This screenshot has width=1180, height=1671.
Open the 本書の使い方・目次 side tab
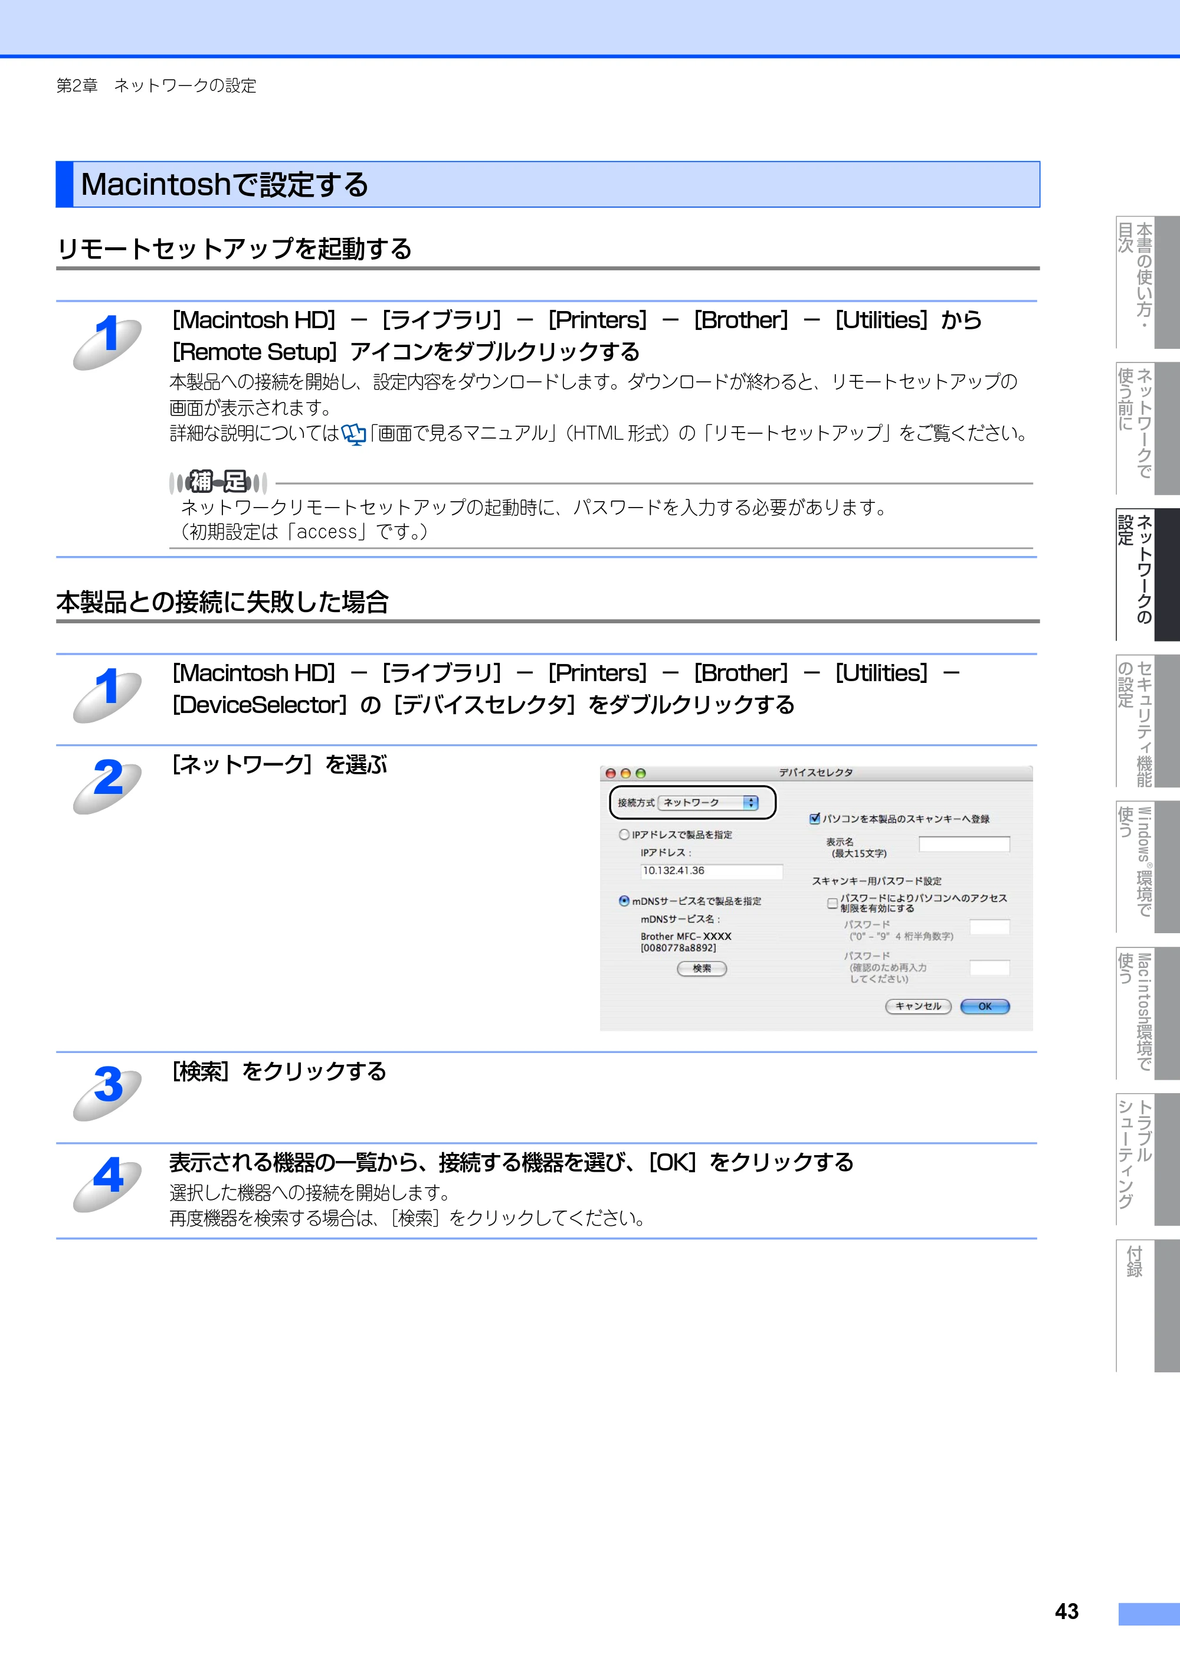tap(1148, 282)
